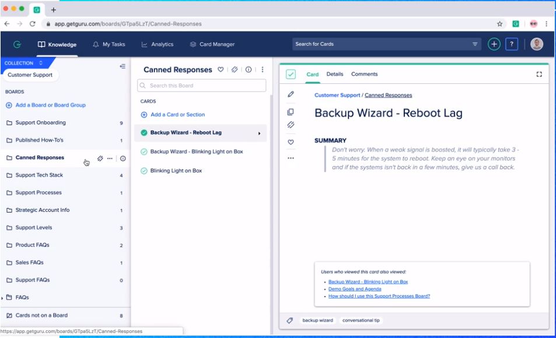
Task: Click Add a Board or Board Group
Action: click(46, 105)
